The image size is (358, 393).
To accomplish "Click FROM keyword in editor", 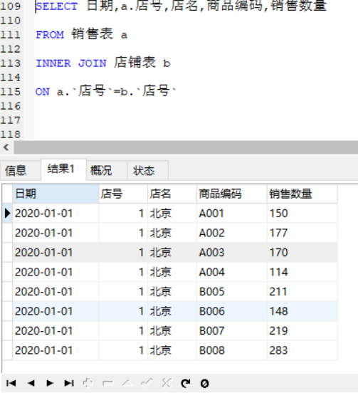I will 50,35.
